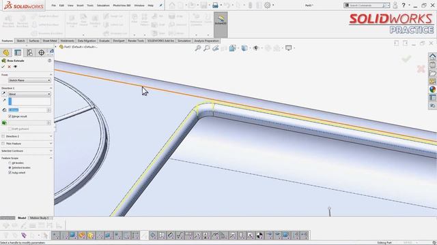The image size is (437, 245).
Task: Accept the Boss-Extrude with green checkmark
Action: pyautogui.click(x=3, y=67)
